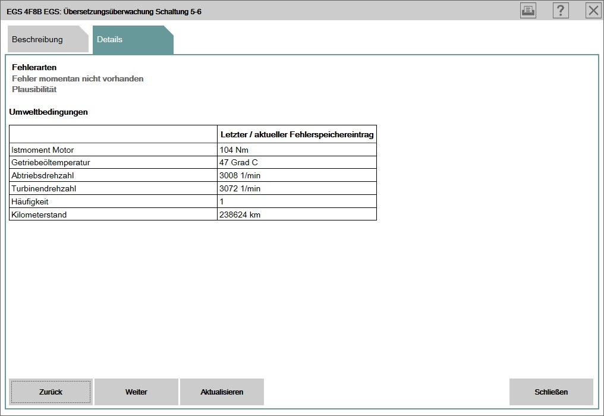Click the Schließen button
The width and height of the screenshot is (604, 416).
[x=551, y=392]
